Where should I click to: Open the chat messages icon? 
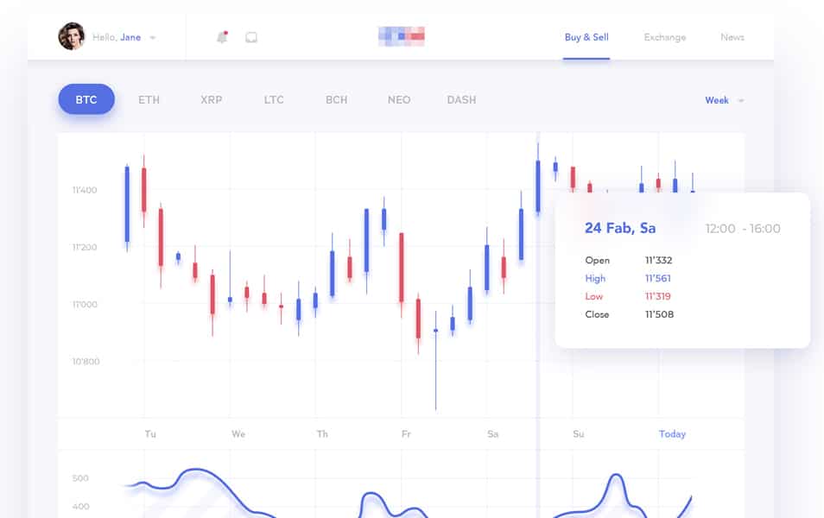pos(251,36)
